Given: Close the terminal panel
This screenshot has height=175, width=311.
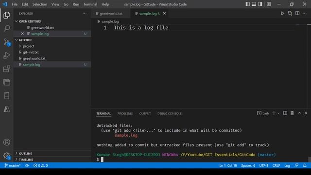Looking at the screenshot, I should (306, 113).
